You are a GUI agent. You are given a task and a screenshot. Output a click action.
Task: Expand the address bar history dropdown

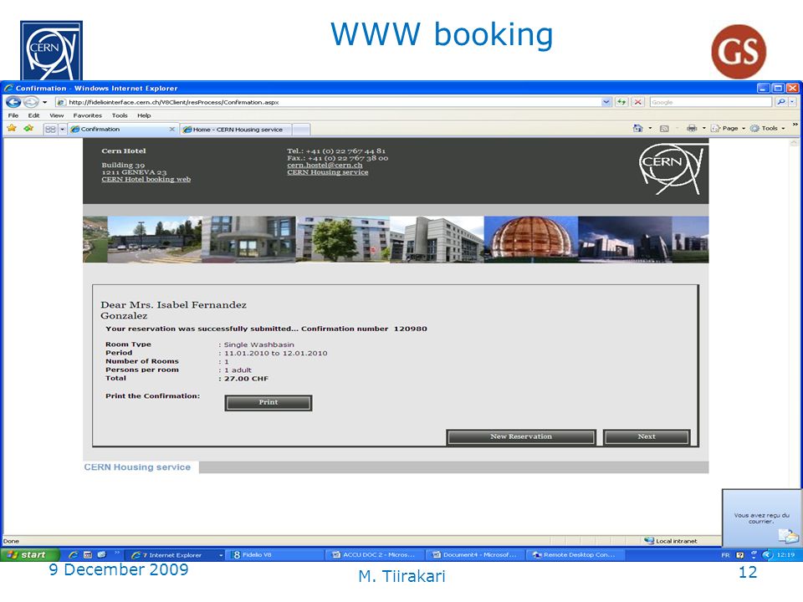pyautogui.click(x=606, y=102)
